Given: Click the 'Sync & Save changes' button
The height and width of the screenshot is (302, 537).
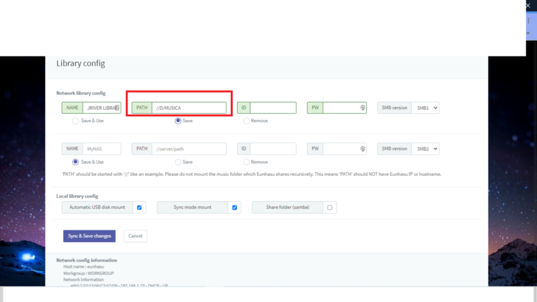Looking at the screenshot, I should click(89, 236).
